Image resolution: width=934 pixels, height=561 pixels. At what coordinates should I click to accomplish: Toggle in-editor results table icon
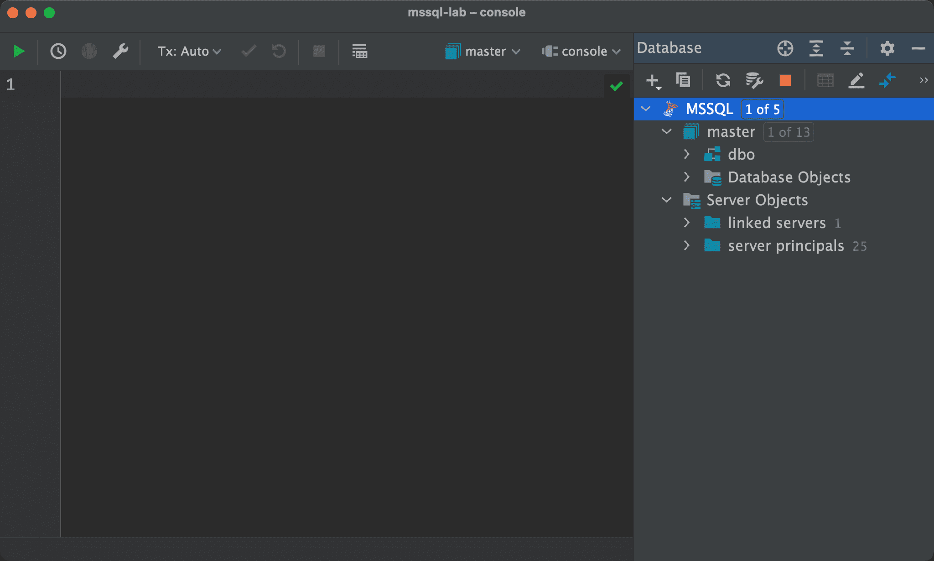[x=359, y=51]
